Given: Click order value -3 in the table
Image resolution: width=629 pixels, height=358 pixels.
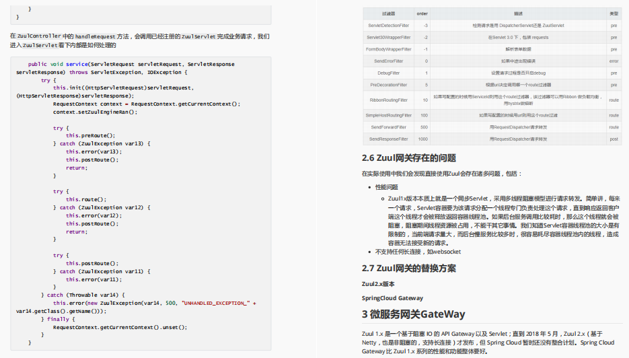Looking at the screenshot, I should click(422, 26).
